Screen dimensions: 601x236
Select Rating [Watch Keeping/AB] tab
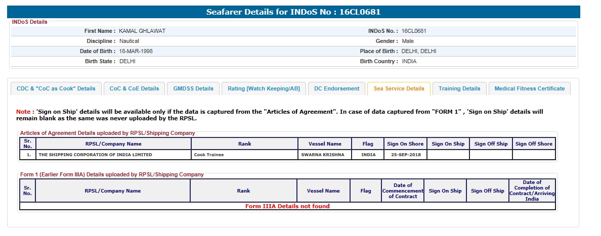(264, 88)
